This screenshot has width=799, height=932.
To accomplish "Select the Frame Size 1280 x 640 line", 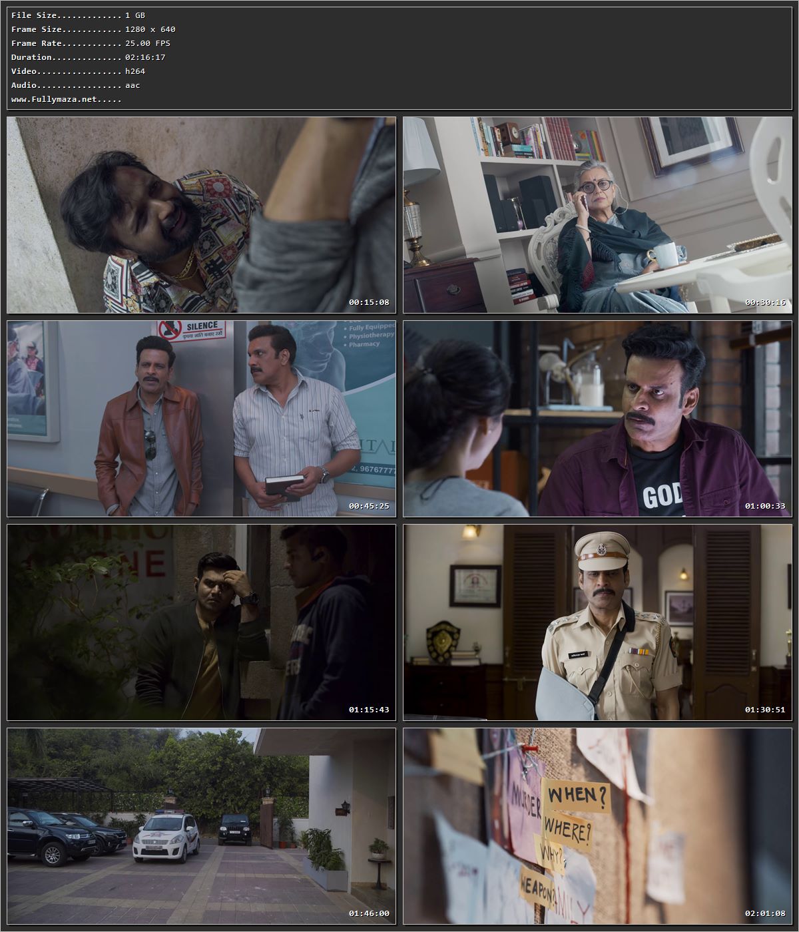I will pos(93,29).
